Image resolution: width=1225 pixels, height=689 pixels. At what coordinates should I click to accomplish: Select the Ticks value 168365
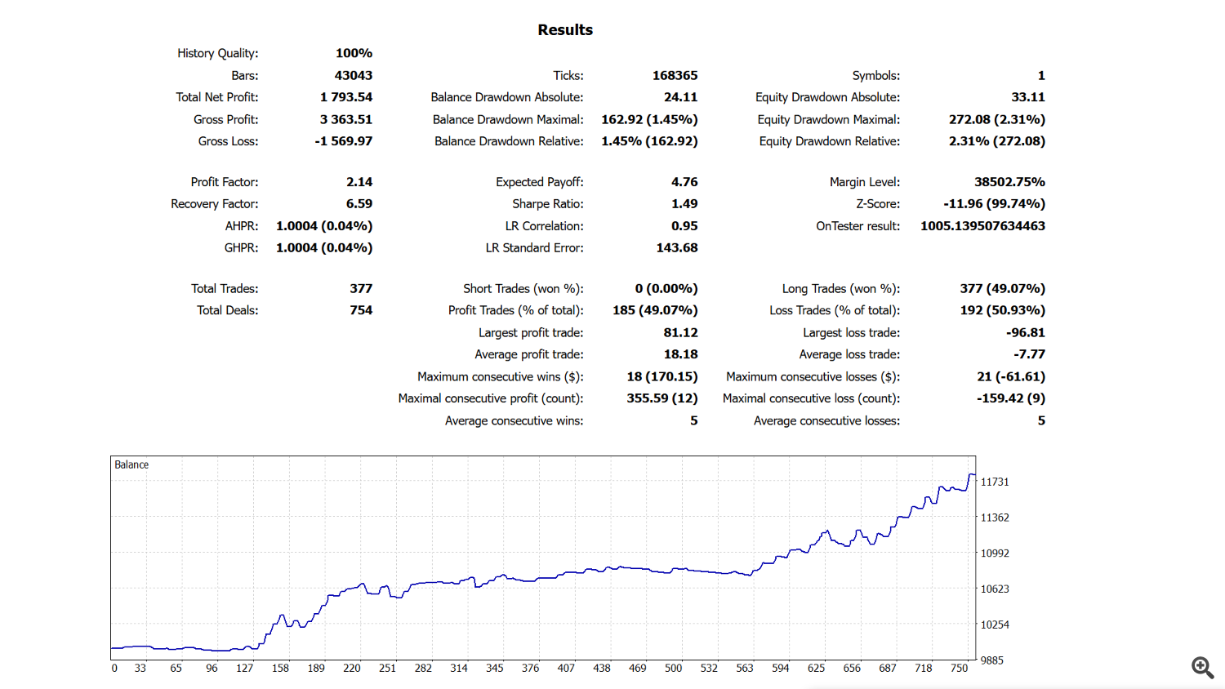[x=675, y=75]
